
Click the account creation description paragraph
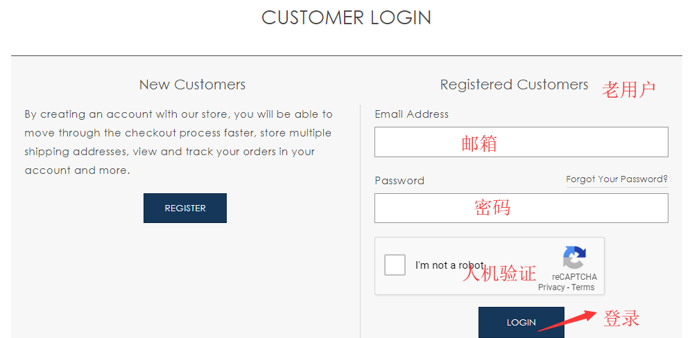click(x=178, y=142)
